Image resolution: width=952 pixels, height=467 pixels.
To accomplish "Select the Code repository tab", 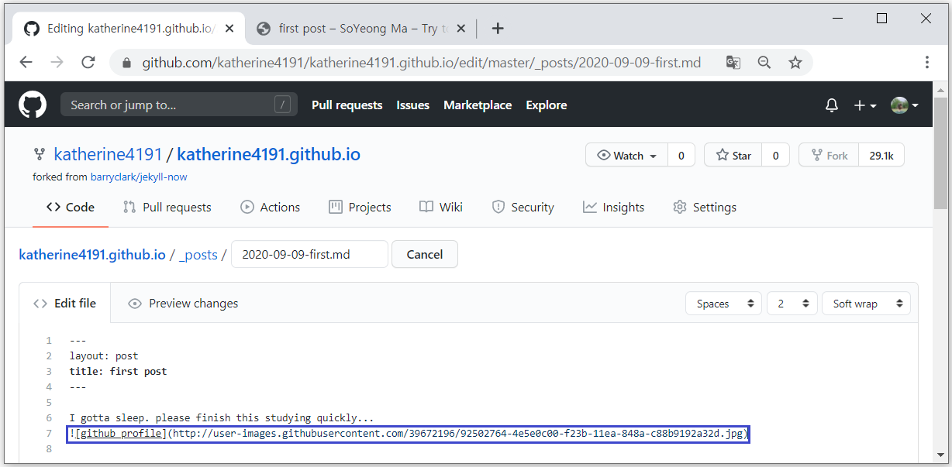I will point(71,207).
